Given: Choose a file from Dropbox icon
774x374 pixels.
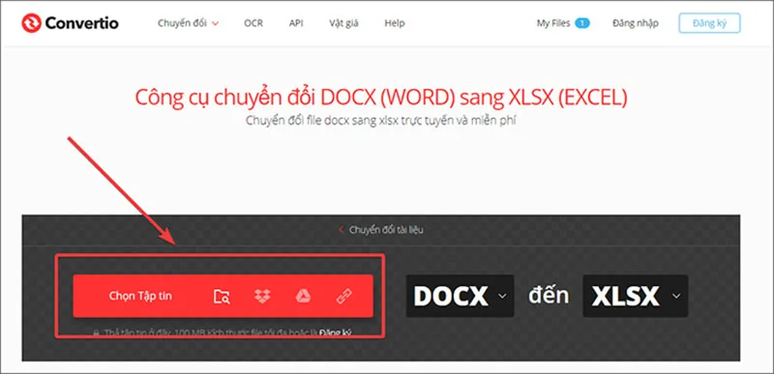Looking at the screenshot, I should point(262,296).
